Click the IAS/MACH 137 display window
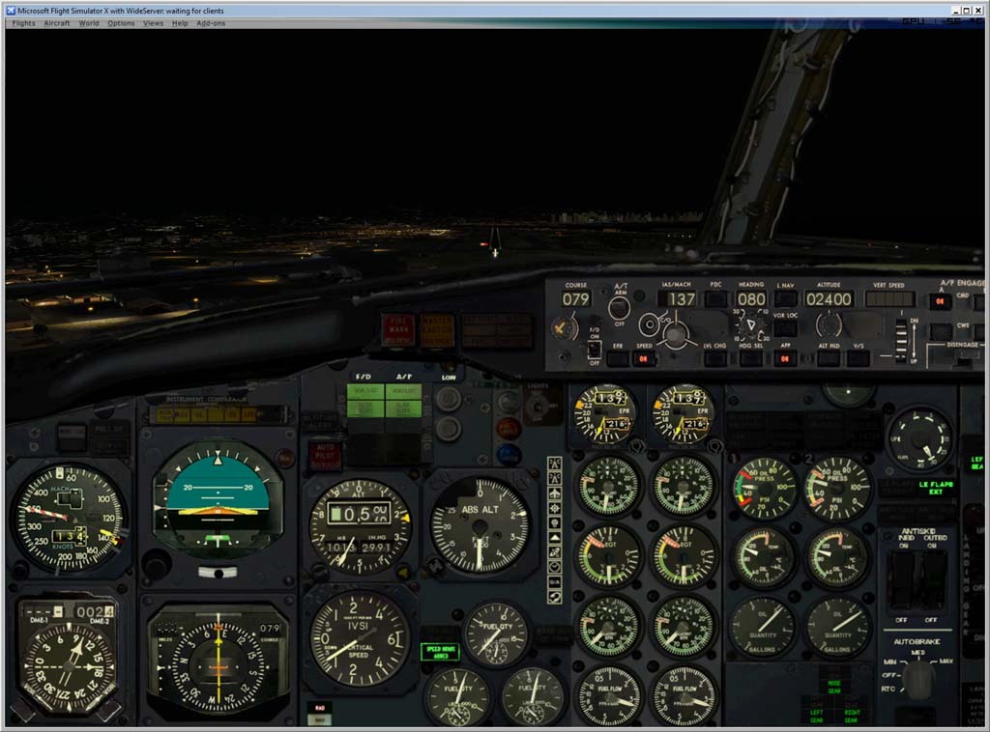The height and width of the screenshot is (732, 990). (x=680, y=298)
